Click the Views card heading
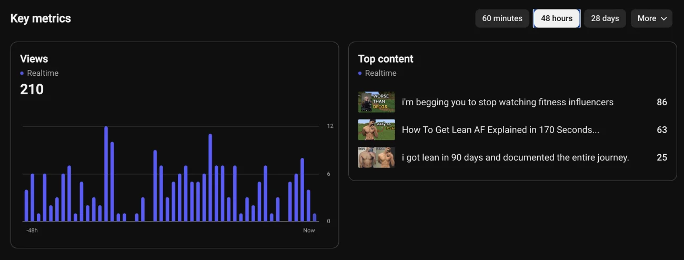This screenshot has height=260, width=684. click(34, 59)
